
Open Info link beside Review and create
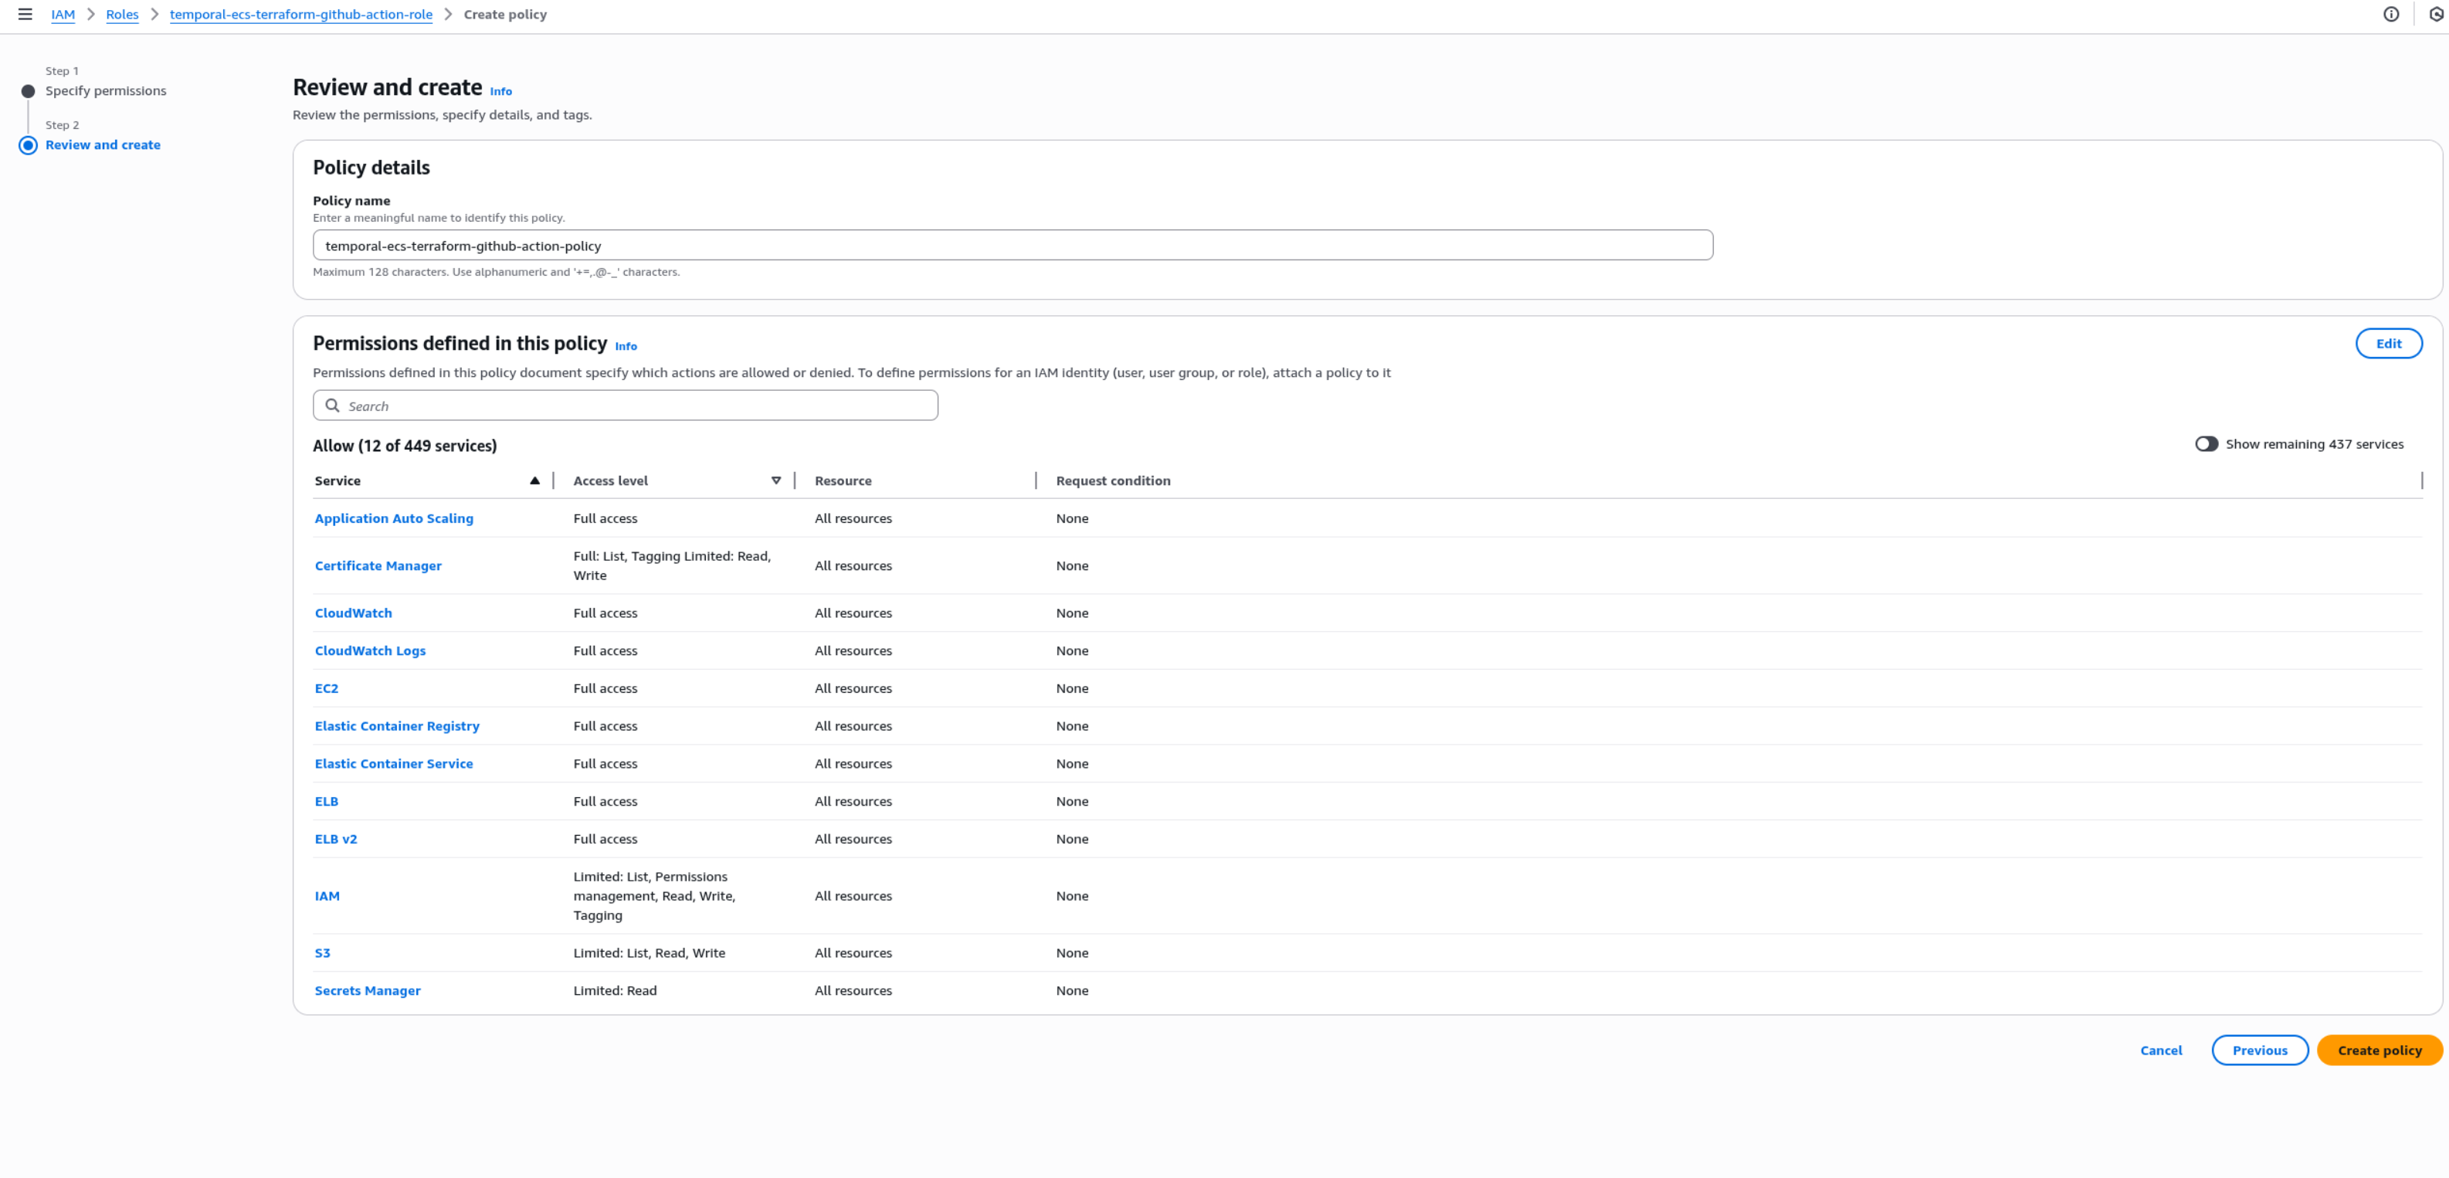(x=500, y=92)
